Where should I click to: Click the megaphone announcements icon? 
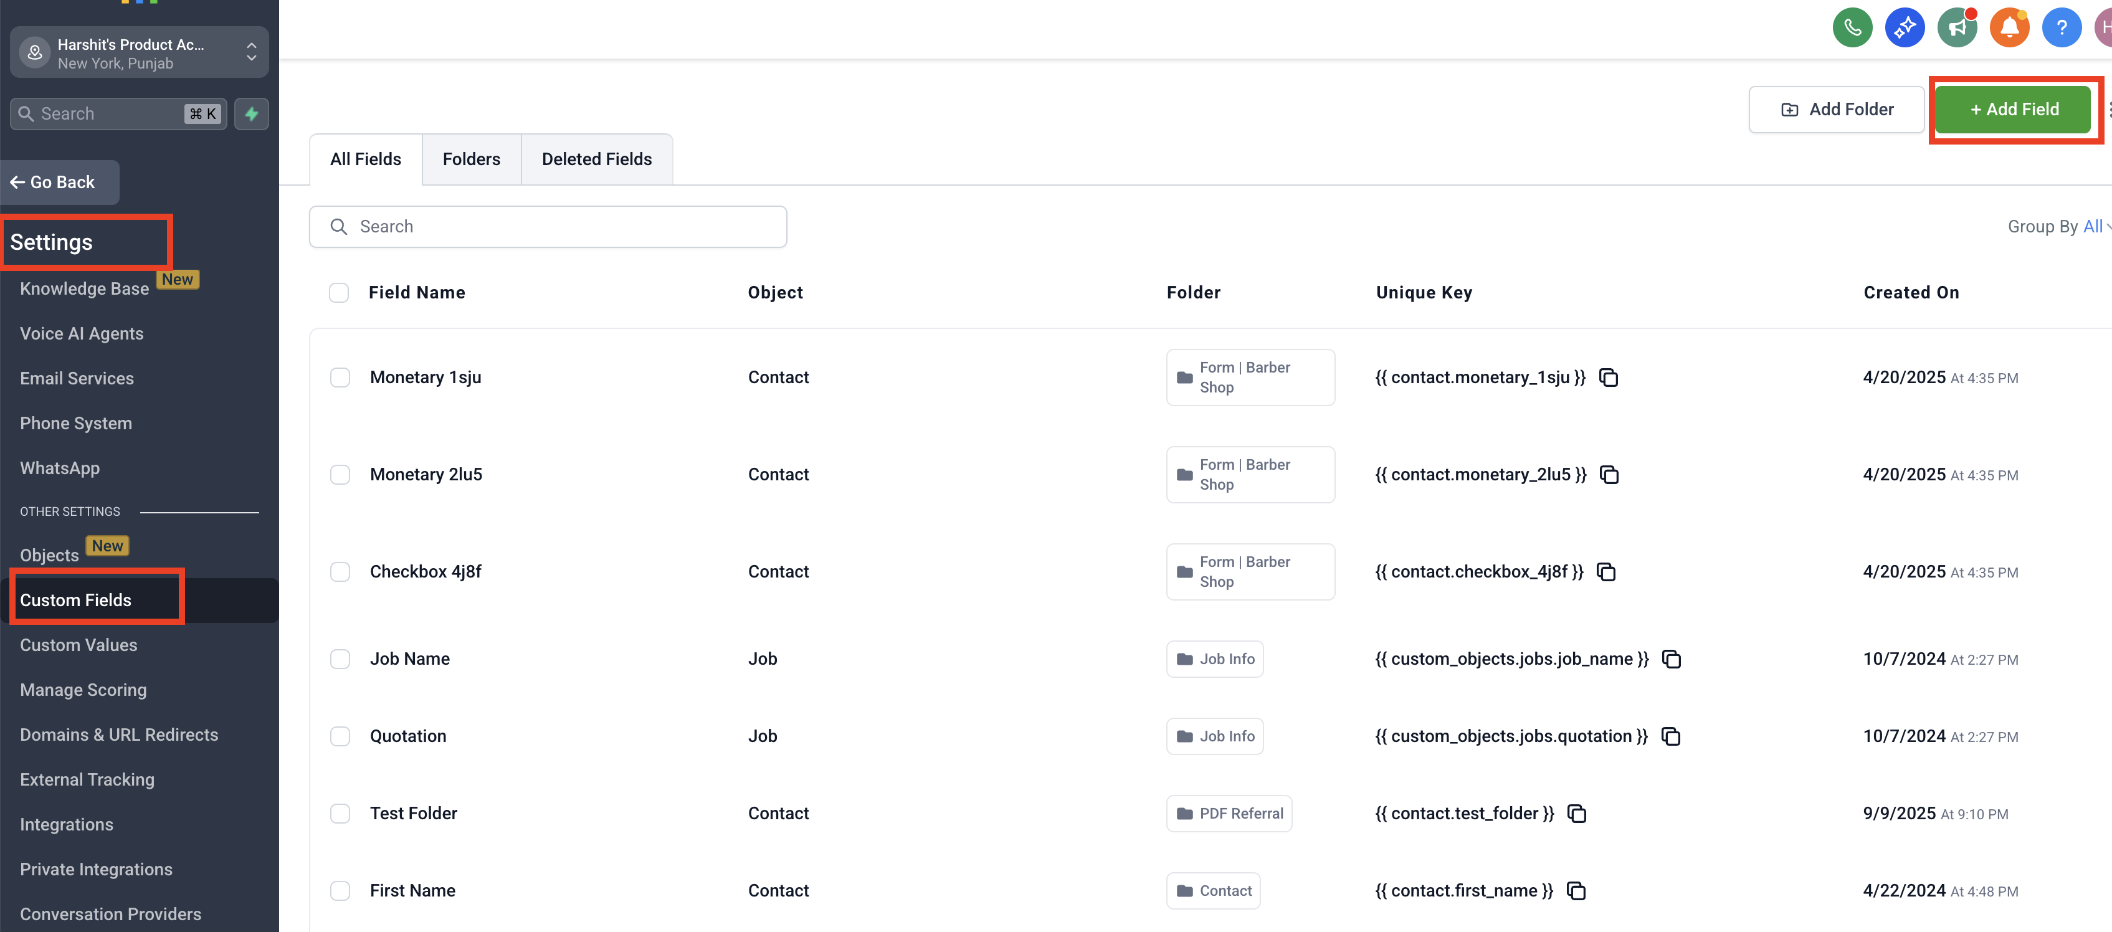1957,28
